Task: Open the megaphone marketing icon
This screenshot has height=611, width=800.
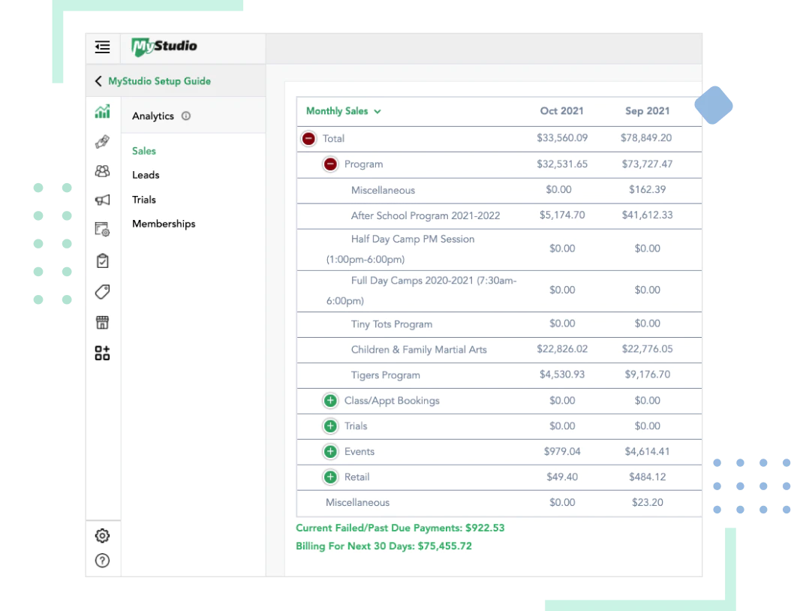Action: point(103,200)
